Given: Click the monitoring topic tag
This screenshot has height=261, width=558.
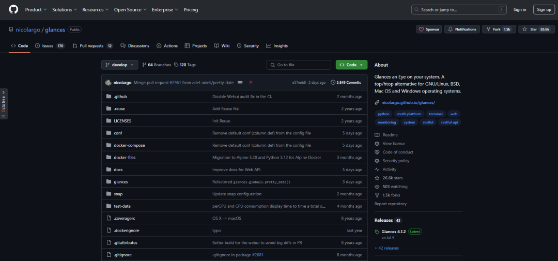Looking at the screenshot, I should pos(387,122).
